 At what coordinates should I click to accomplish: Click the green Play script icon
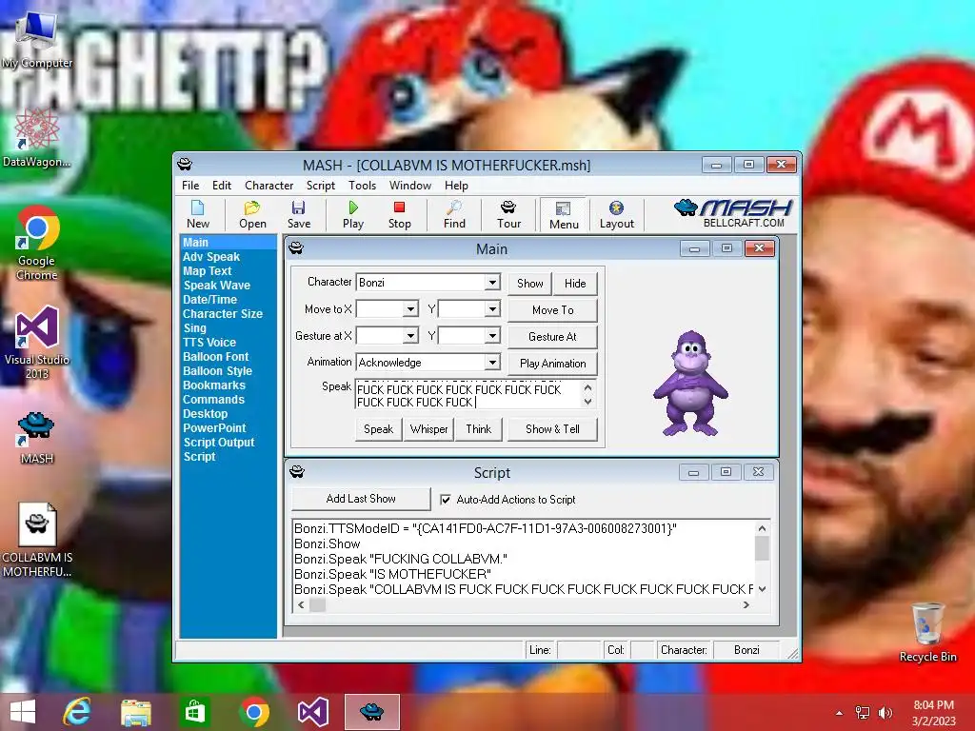click(x=353, y=214)
